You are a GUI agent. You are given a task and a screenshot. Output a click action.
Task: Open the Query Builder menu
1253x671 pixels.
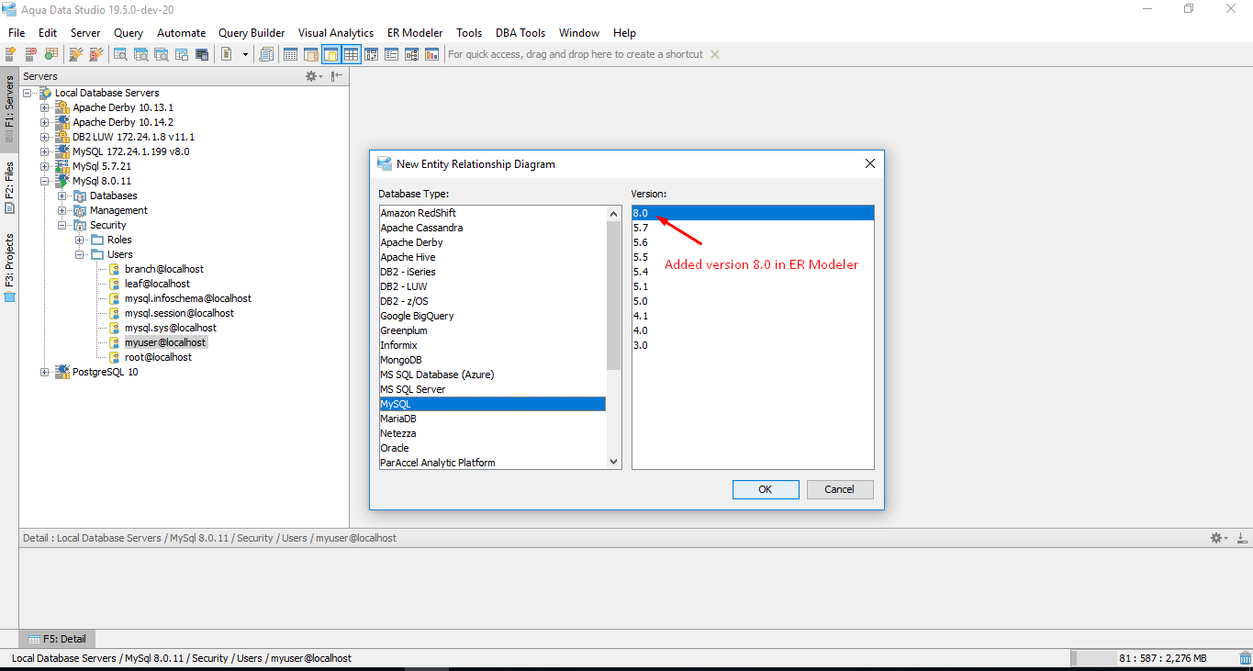pyautogui.click(x=252, y=32)
